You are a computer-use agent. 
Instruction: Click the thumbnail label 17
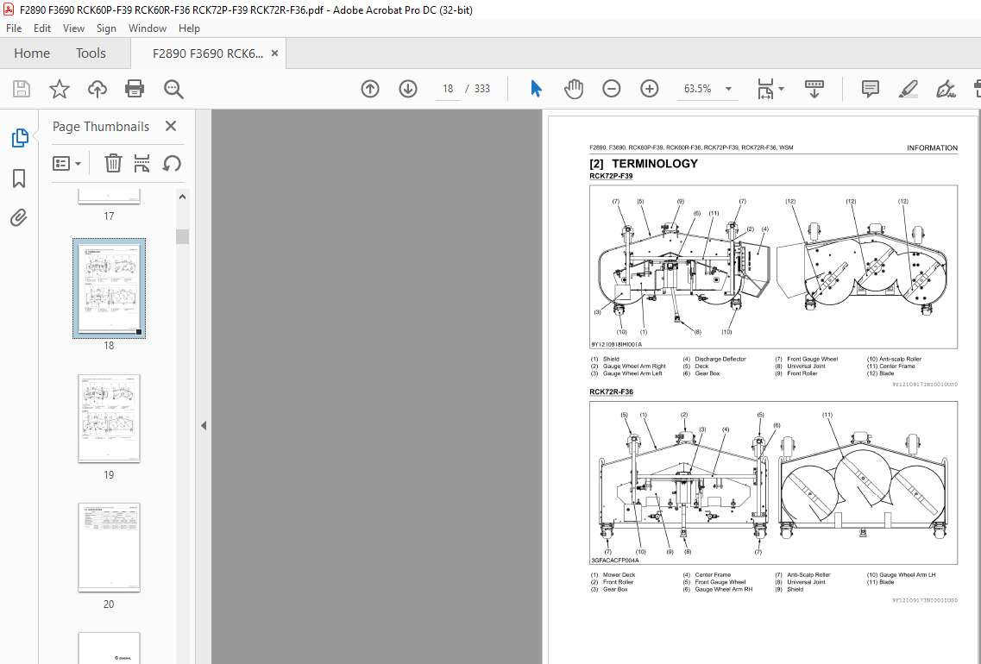click(x=109, y=216)
